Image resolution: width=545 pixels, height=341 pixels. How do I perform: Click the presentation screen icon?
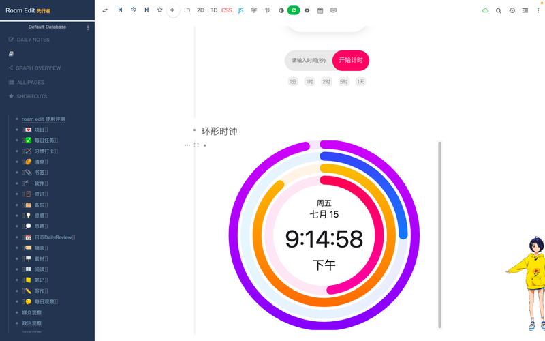[334, 10]
